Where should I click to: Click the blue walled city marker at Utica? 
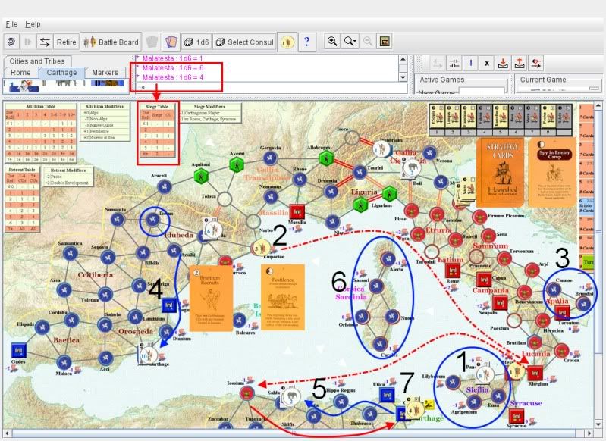click(387, 395)
